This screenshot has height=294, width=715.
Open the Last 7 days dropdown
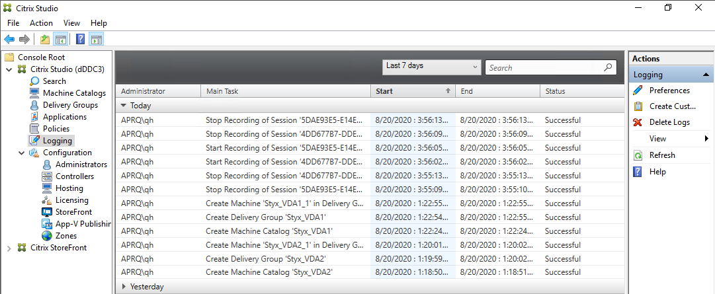[432, 67]
